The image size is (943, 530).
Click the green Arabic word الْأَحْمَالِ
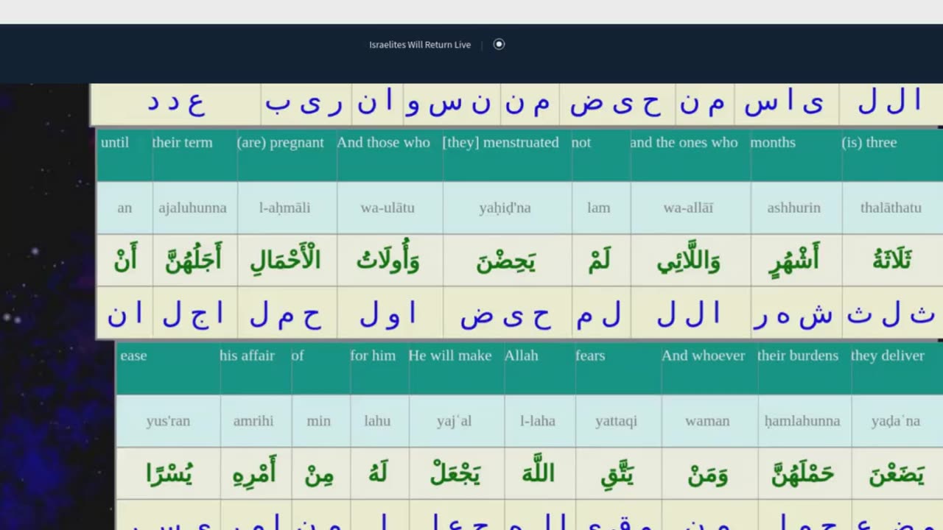point(285,259)
